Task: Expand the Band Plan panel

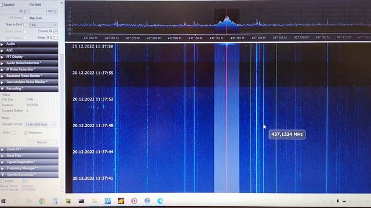Action: (29, 155)
